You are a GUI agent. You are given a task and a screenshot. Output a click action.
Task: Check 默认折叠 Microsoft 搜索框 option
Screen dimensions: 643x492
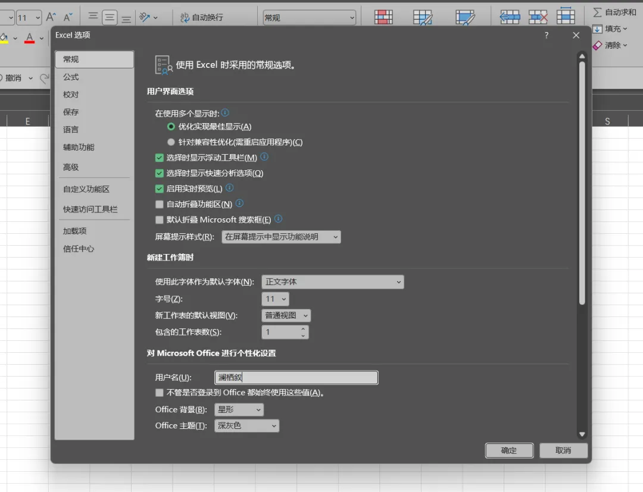pos(160,220)
